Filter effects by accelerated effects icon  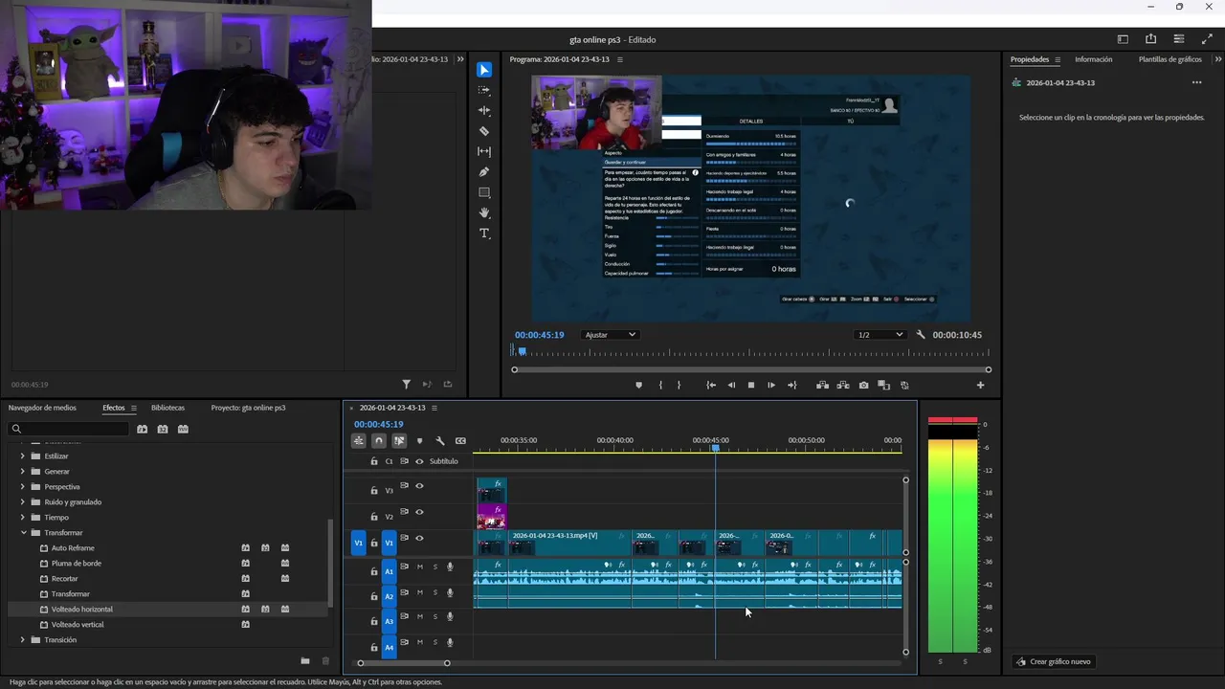point(142,429)
